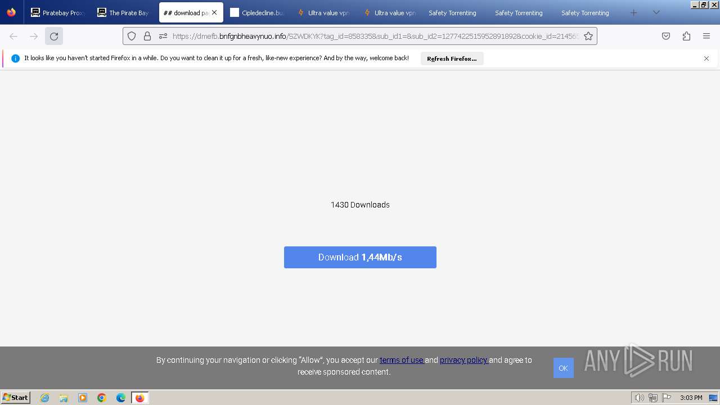Viewport: 720px width, 405px height.
Task: Launch Microsoft Edge from taskbar
Action: (x=121, y=398)
